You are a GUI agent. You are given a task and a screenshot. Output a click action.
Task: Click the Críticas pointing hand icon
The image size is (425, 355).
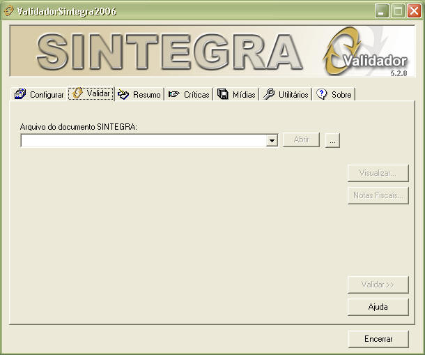click(174, 94)
